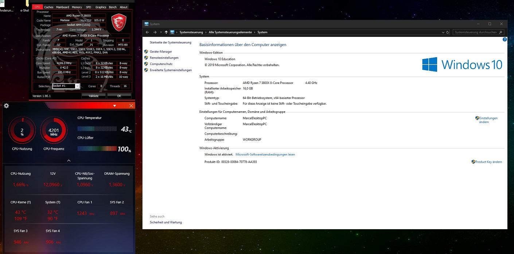Click the shield icon beside Remoteeinstellungen
Screen dimensions: 514x254
pos(146,58)
